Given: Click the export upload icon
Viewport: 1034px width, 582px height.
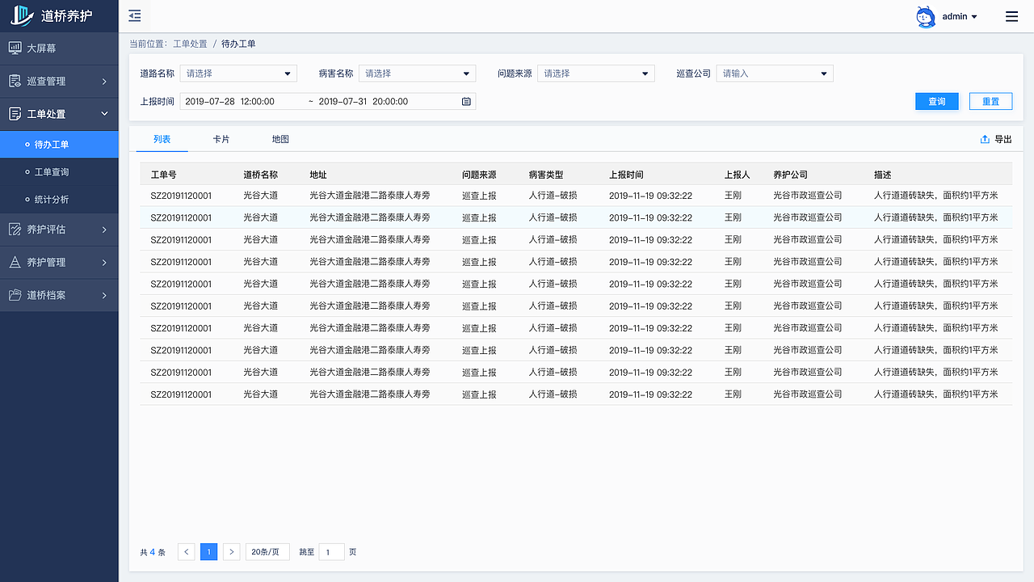Looking at the screenshot, I should (985, 139).
